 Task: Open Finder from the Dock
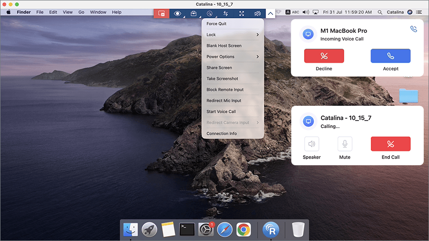click(x=131, y=229)
